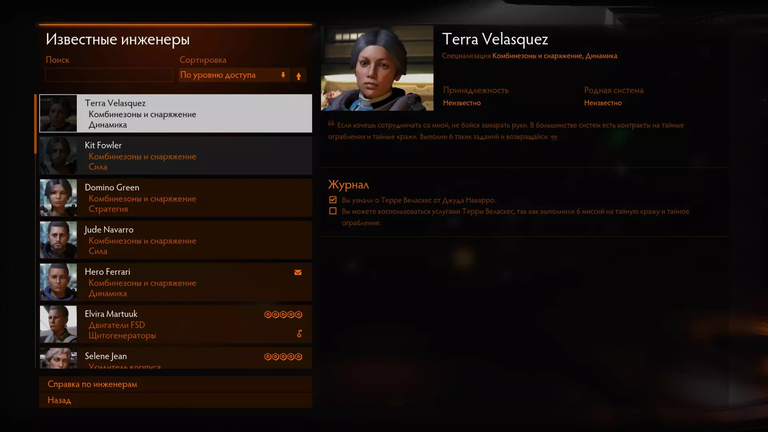Click the mail envelope icon for Hero Ferrari
Image resolution: width=768 pixels, height=432 pixels.
pyautogui.click(x=298, y=272)
